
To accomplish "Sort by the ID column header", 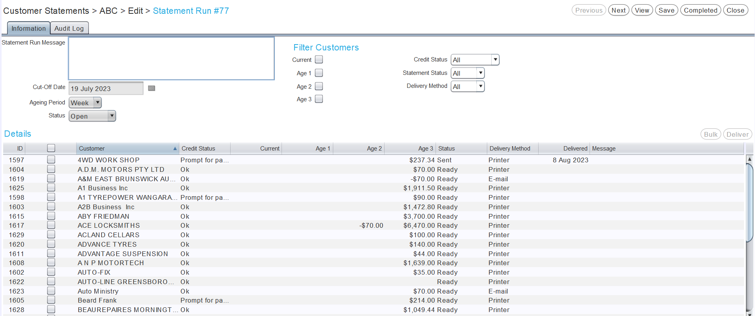I will (x=14, y=149).
